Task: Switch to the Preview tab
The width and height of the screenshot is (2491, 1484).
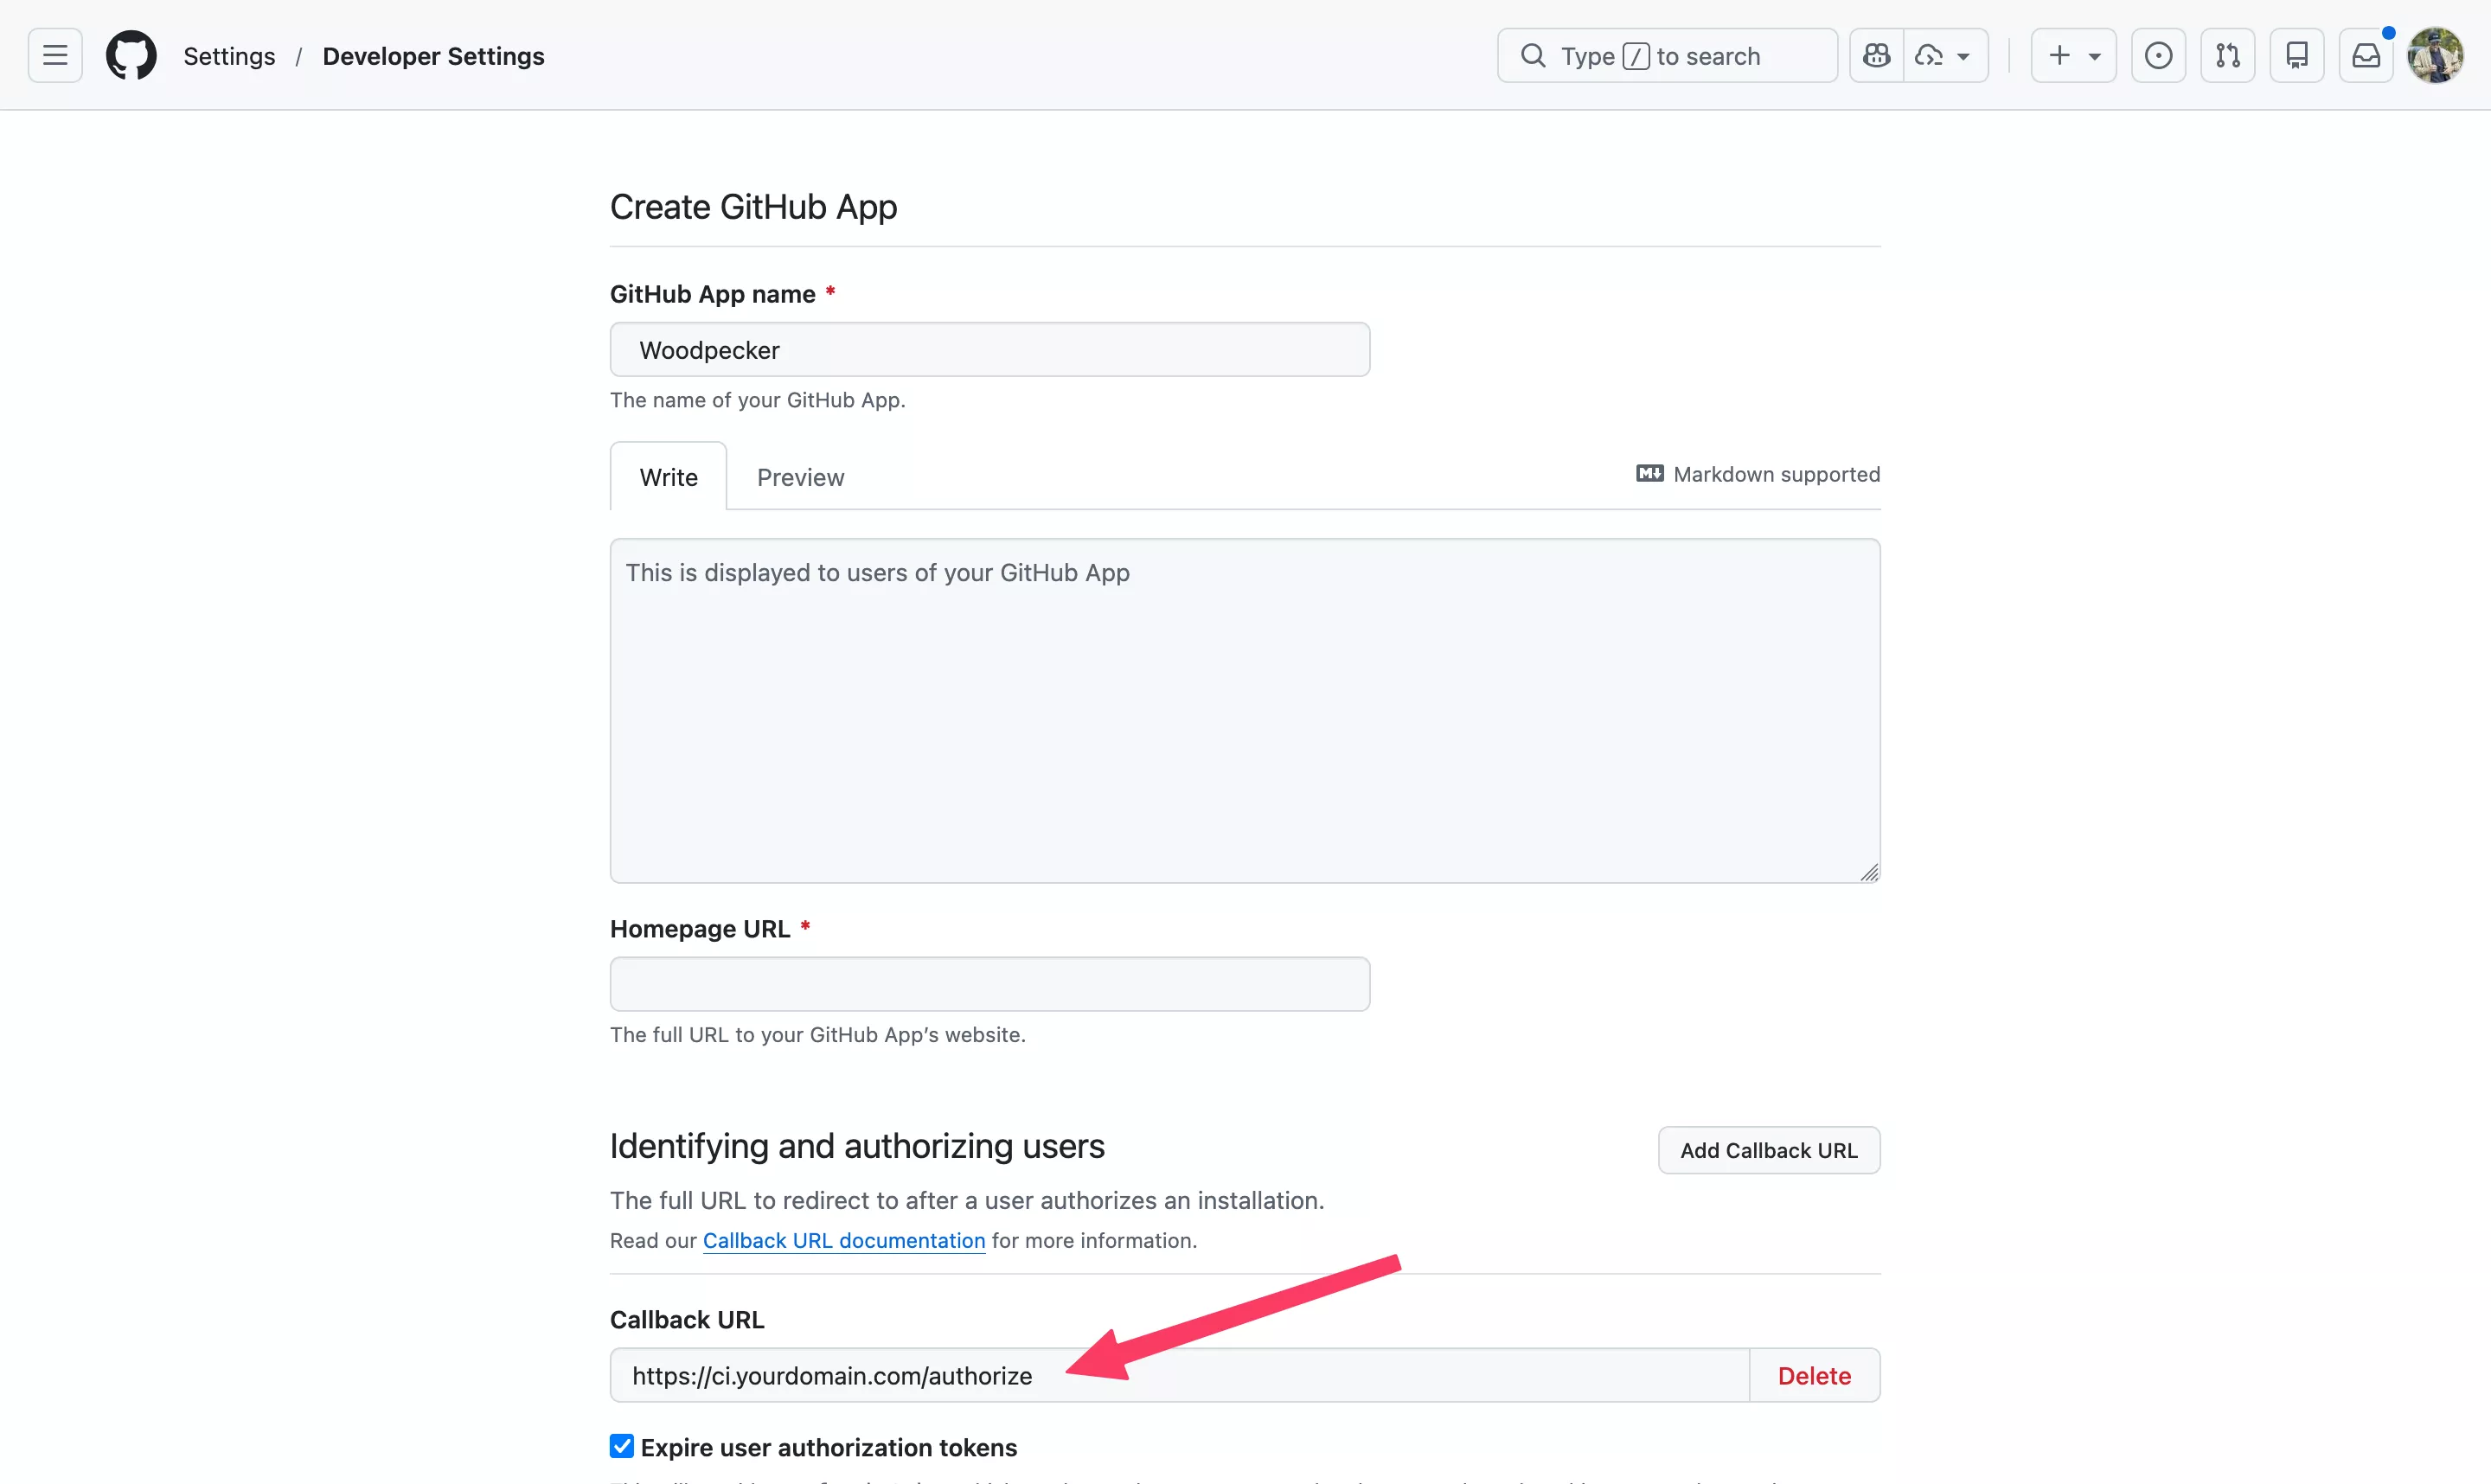Action: (x=800, y=477)
